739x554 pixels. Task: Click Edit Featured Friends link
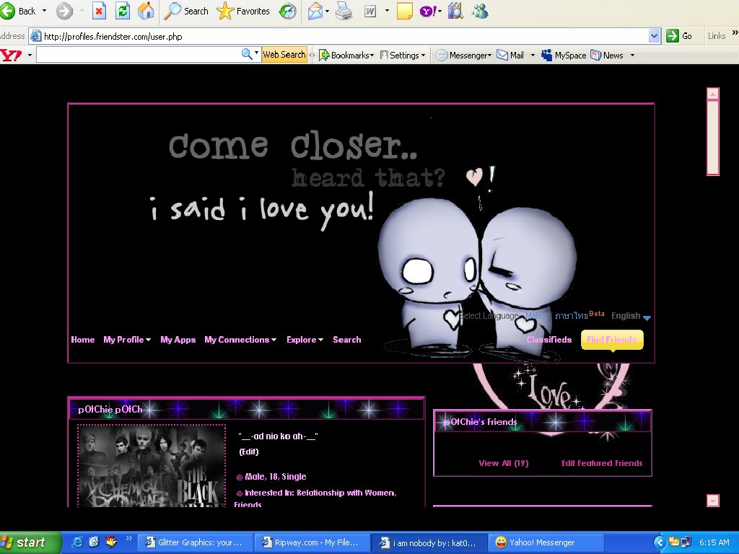click(602, 463)
